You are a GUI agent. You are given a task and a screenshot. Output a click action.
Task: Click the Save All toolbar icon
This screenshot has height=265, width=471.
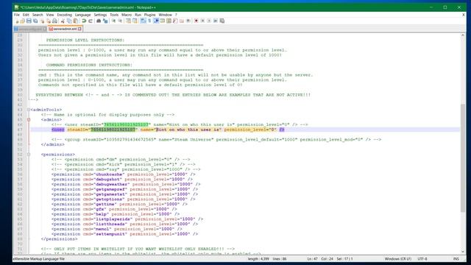coord(35,21)
